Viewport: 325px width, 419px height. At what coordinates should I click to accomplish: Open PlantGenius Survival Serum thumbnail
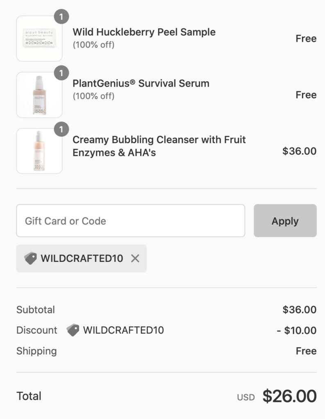click(x=39, y=95)
